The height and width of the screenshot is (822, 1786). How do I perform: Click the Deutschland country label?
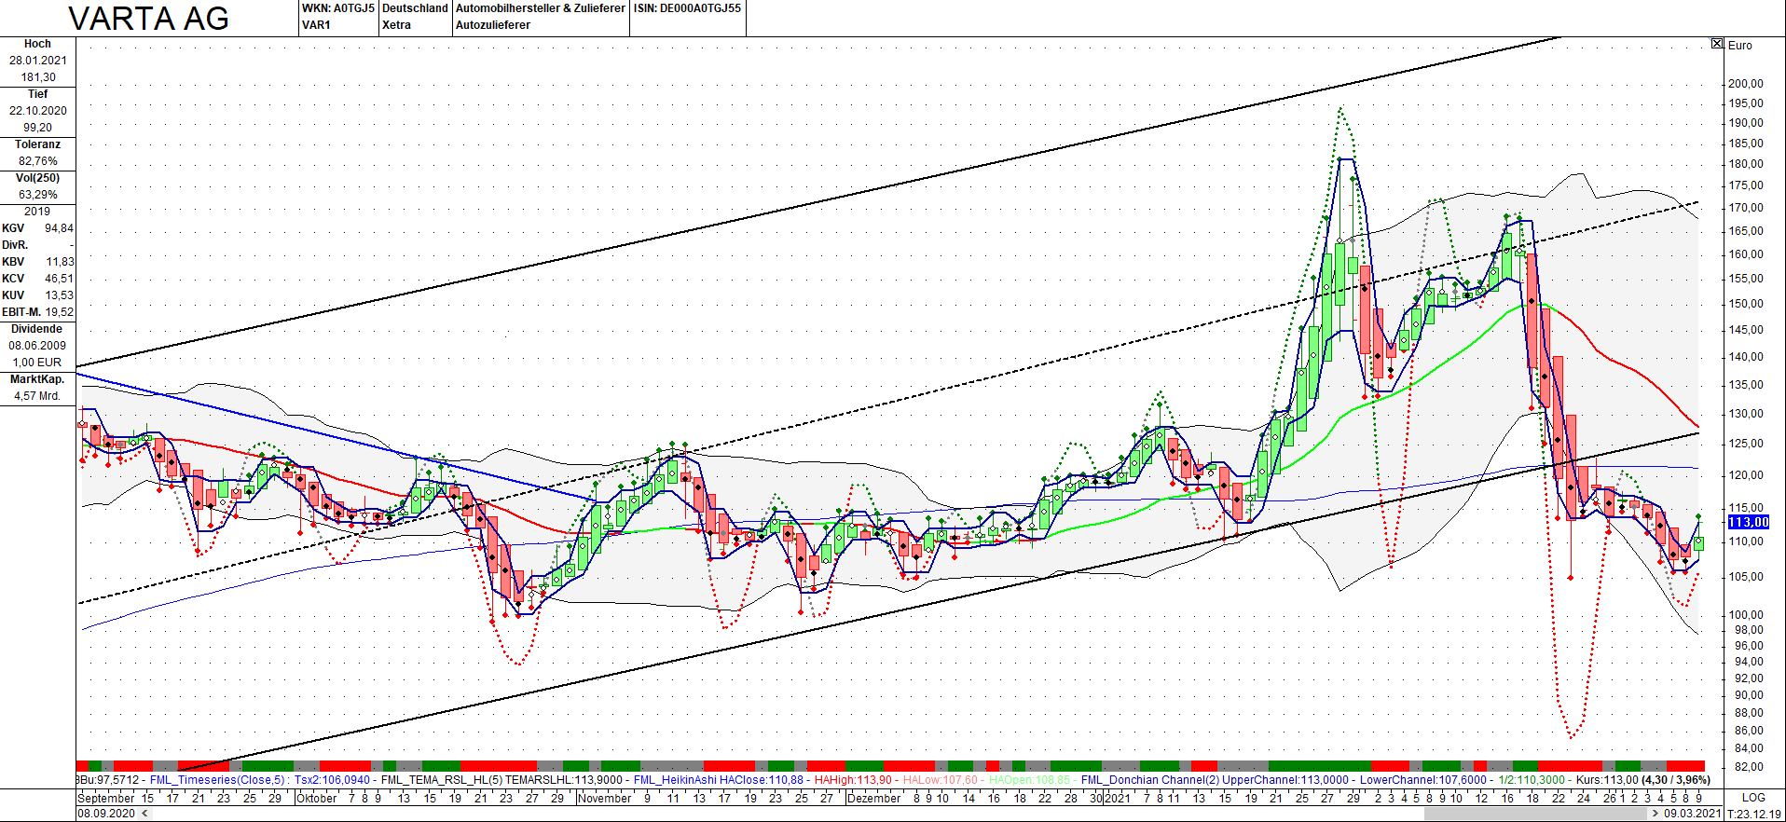click(x=415, y=8)
